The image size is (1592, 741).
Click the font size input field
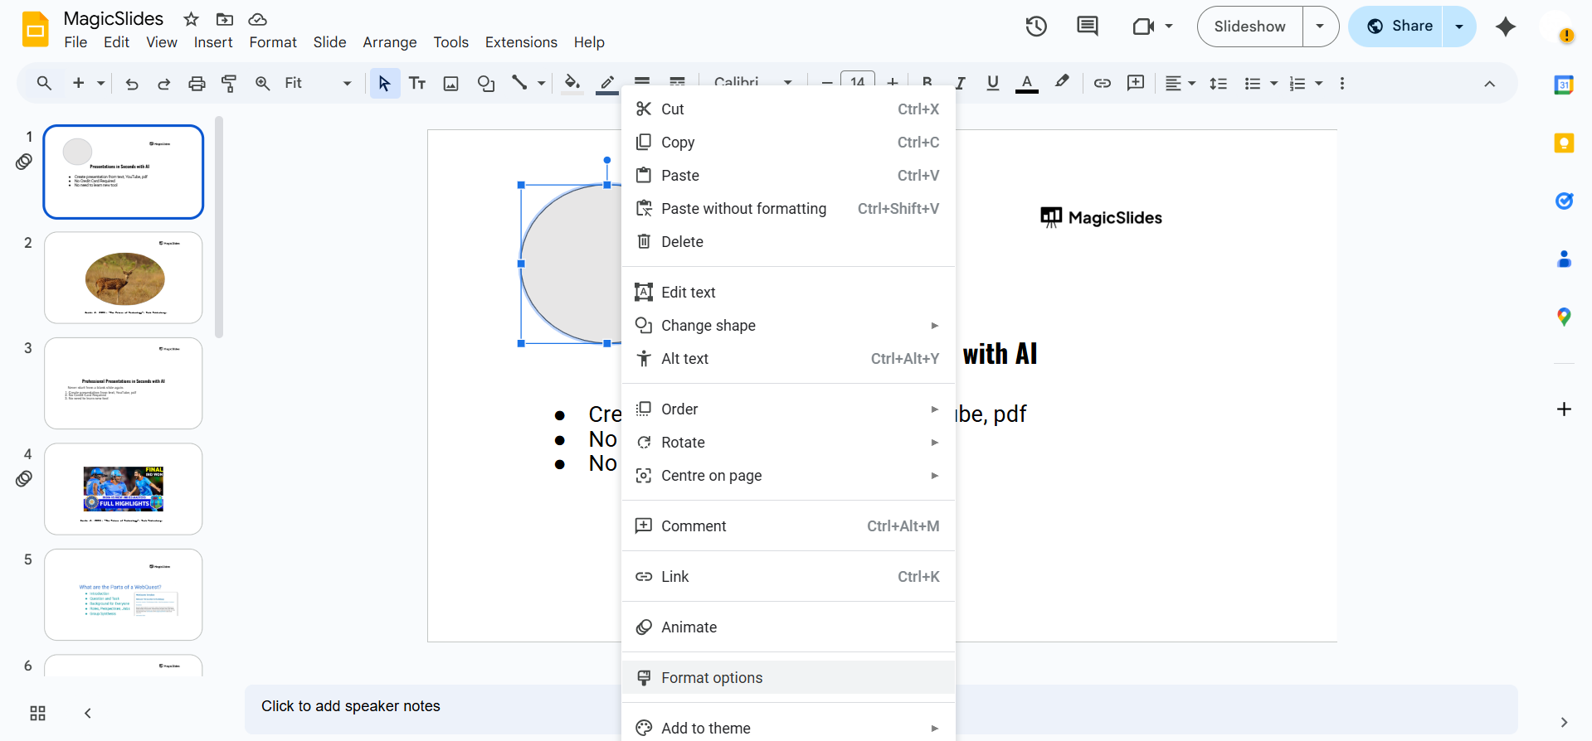click(858, 82)
